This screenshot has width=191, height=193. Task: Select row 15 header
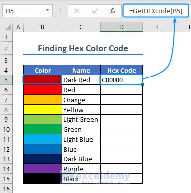pyautogui.click(x=6, y=179)
